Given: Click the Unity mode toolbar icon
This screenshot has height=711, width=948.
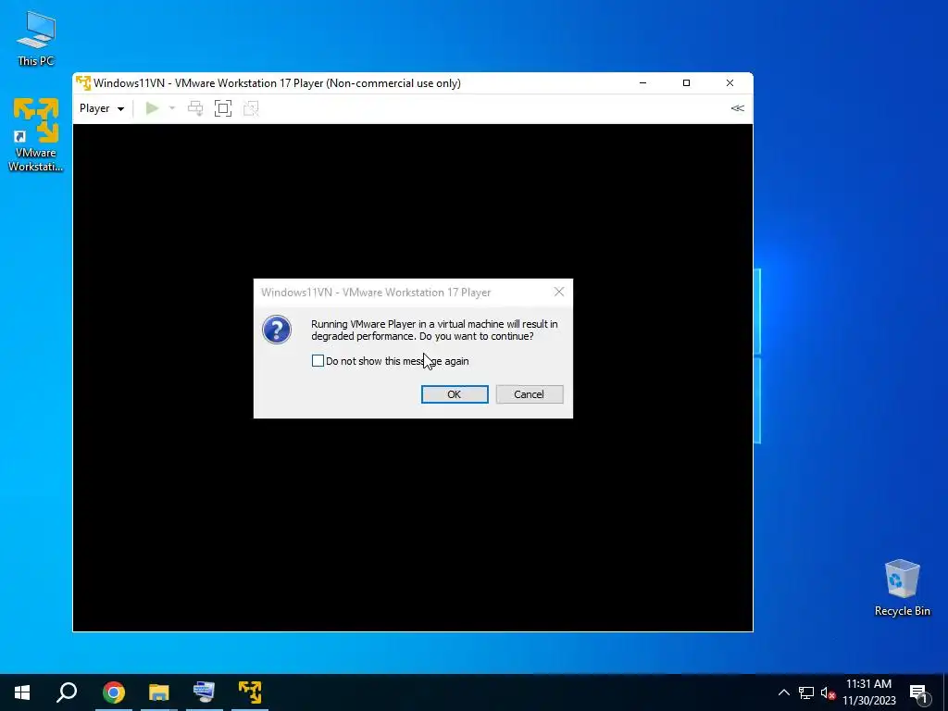Looking at the screenshot, I should point(251,108).
